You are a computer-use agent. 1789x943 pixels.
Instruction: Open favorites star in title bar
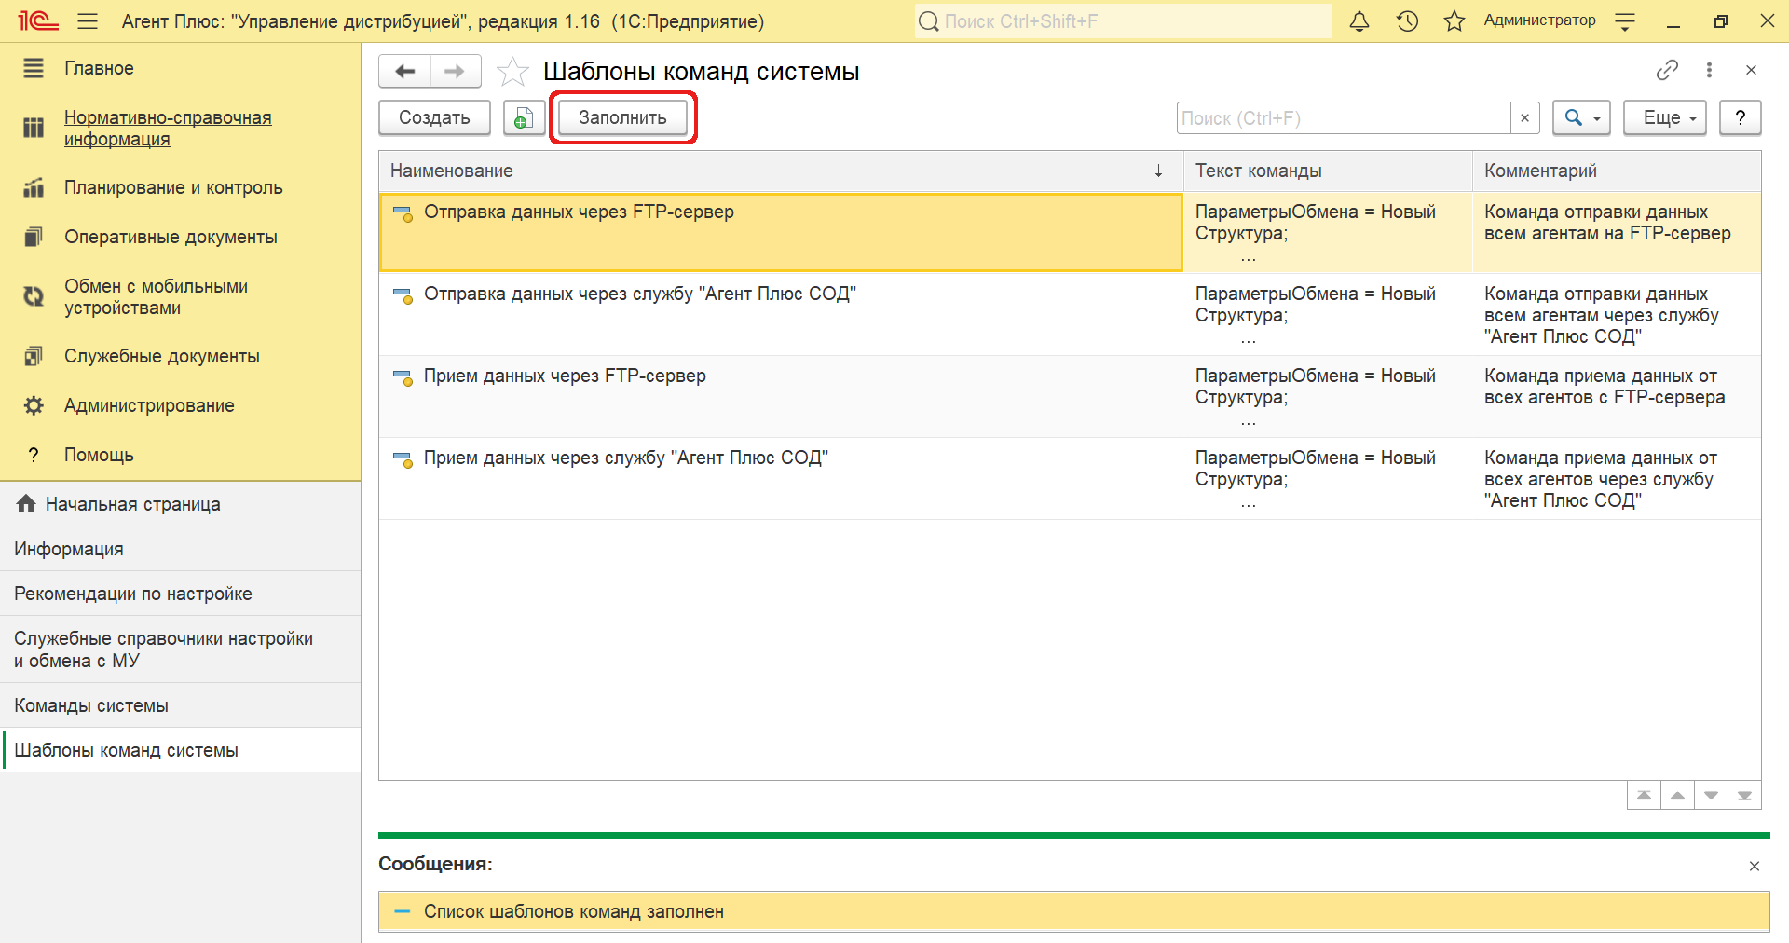click(x=1454, y=20)
